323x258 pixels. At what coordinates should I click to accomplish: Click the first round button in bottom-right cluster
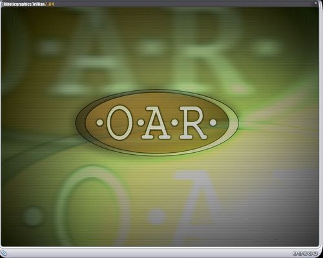(x=295, y=253)
